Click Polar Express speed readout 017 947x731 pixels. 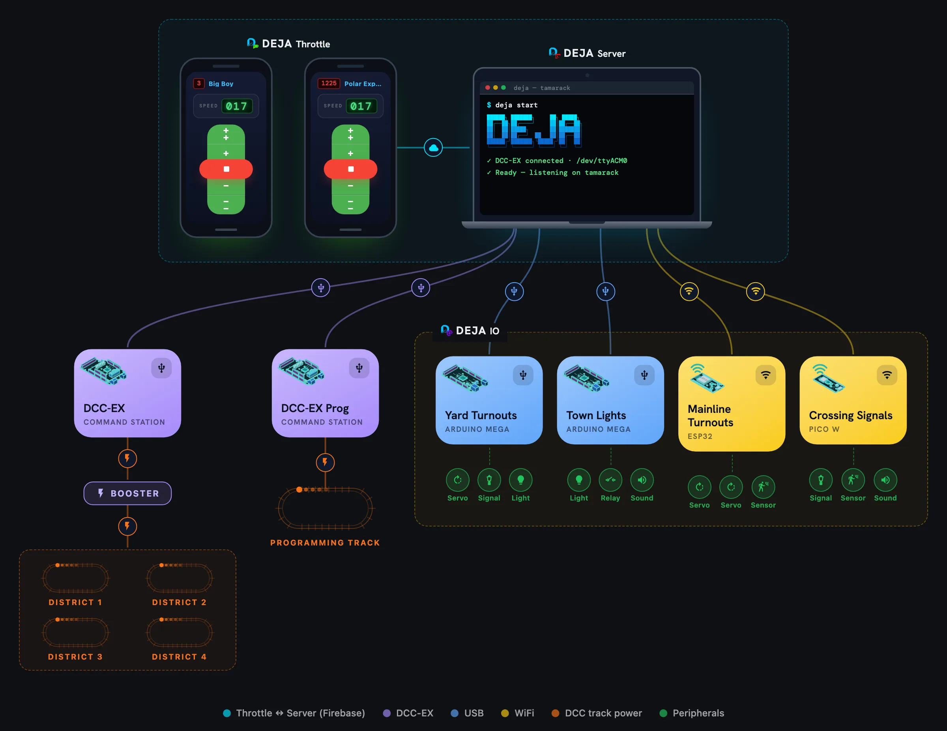pos(361,106)
